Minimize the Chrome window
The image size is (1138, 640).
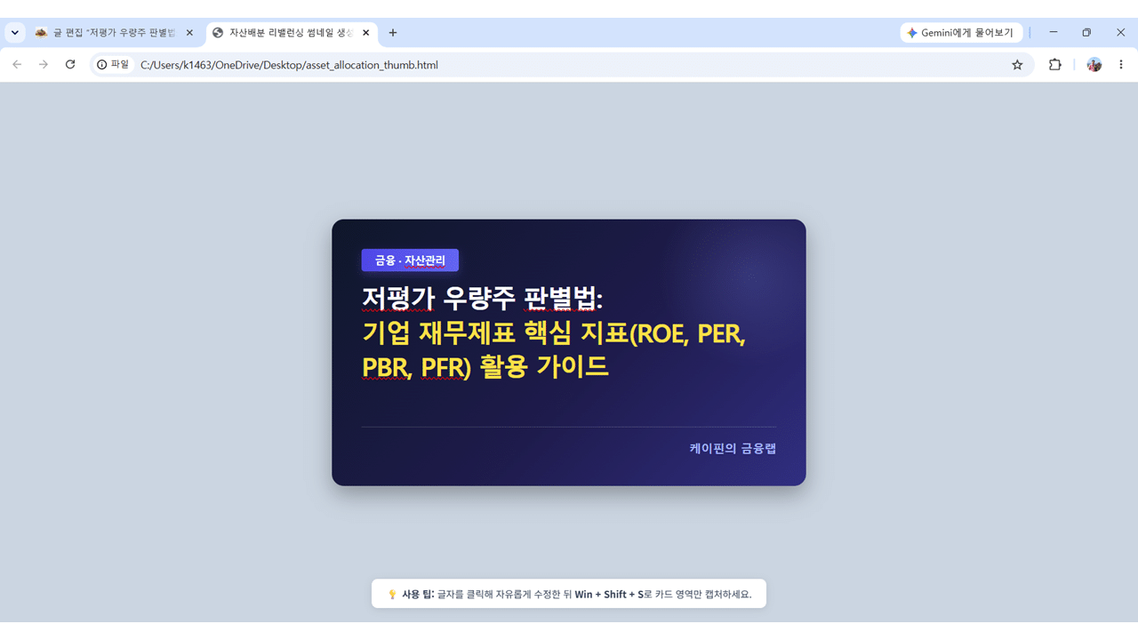coord(1054,33)
